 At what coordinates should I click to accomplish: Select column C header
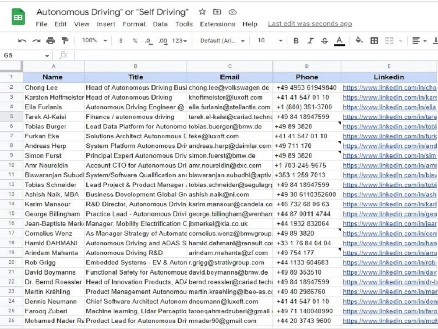[x=230, y=66]
